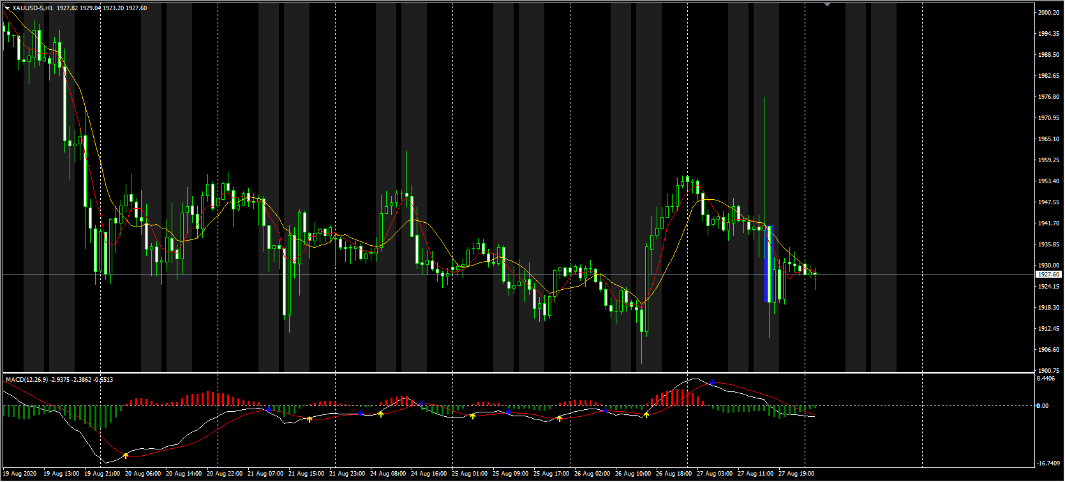Click the 27 Aug 11:00 time label
This screenshot has height=482, width=1065.
[x=756, y=474]
